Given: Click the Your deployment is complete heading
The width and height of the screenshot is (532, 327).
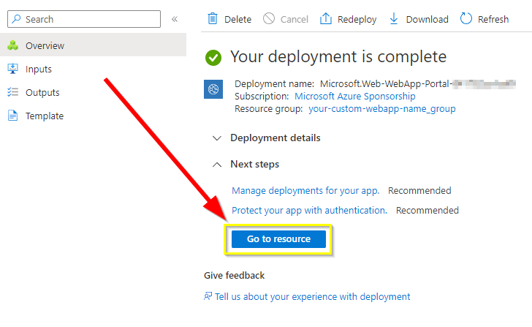Looking at the screenshot, I should pyautogui.click(x=338, y=56).
